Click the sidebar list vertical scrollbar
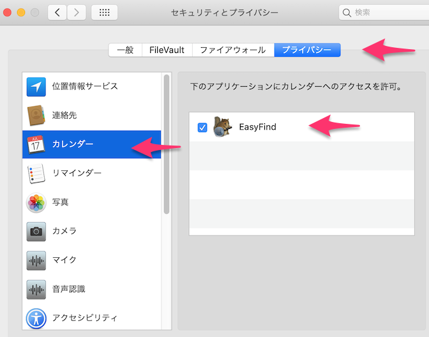This screenshot has height=337, width=429. click(x=167, y=144)
